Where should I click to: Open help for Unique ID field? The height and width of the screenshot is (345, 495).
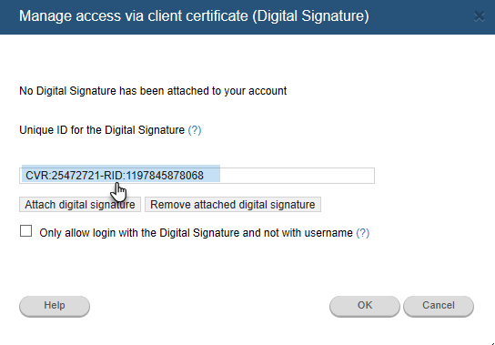click(x=195, y=130)
